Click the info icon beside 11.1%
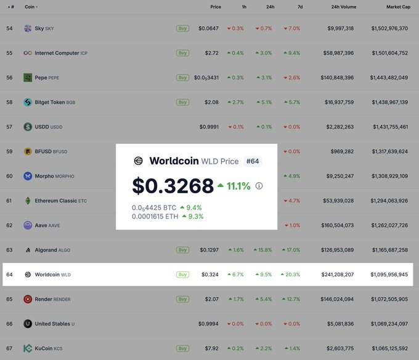Screen dimensions: 419x360 [x=259, y=186]
